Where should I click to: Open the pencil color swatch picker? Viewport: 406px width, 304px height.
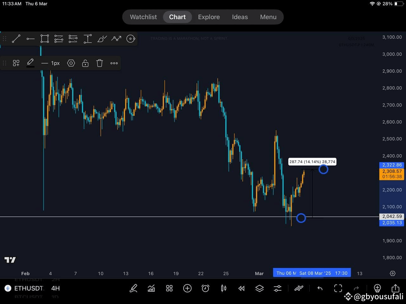(30, 63)
